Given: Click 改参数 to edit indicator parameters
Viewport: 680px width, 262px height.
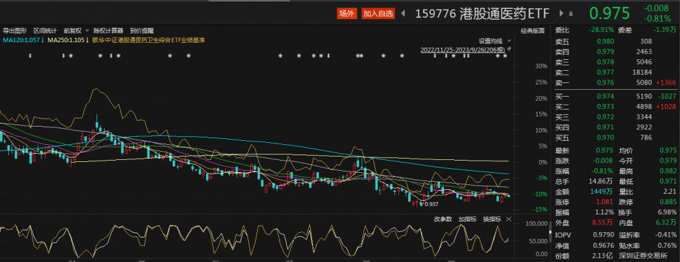Looking at the screenshot, I should 443,219.
